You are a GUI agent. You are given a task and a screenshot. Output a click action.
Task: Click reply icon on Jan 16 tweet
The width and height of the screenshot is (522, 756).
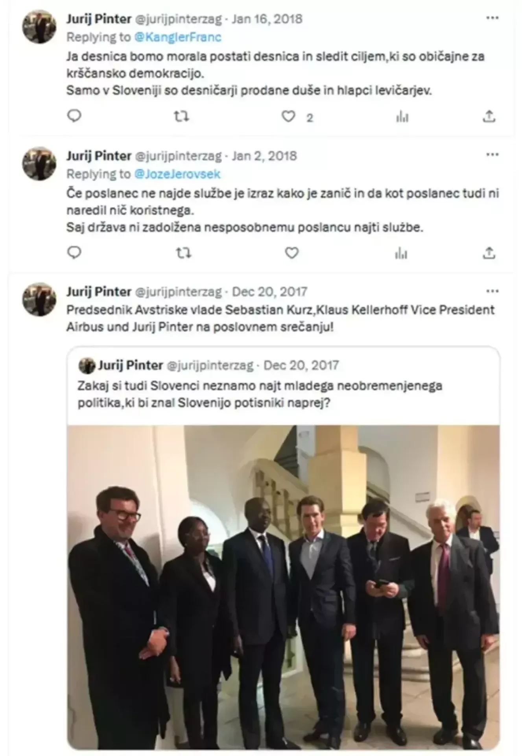tap(74, 116)
